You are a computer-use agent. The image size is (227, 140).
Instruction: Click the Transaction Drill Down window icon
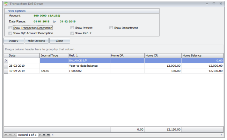click(x=6, y=3)
